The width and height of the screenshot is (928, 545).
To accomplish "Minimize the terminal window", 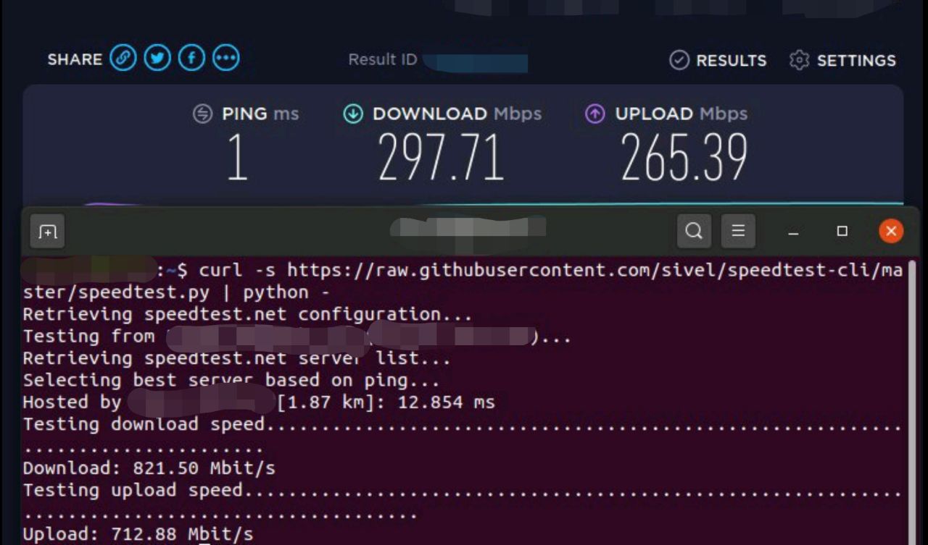I will point(793,232).
